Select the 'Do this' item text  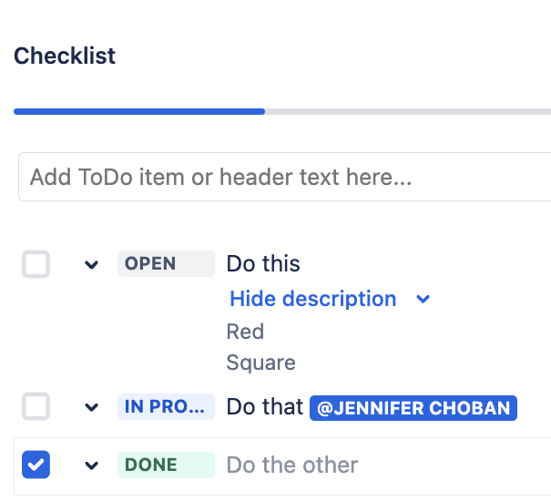263,264
